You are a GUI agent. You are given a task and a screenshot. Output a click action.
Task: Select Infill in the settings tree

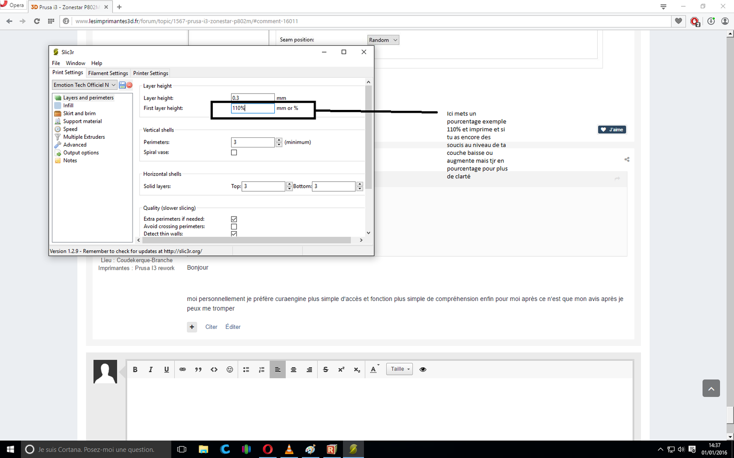click(x=68, y=105)
